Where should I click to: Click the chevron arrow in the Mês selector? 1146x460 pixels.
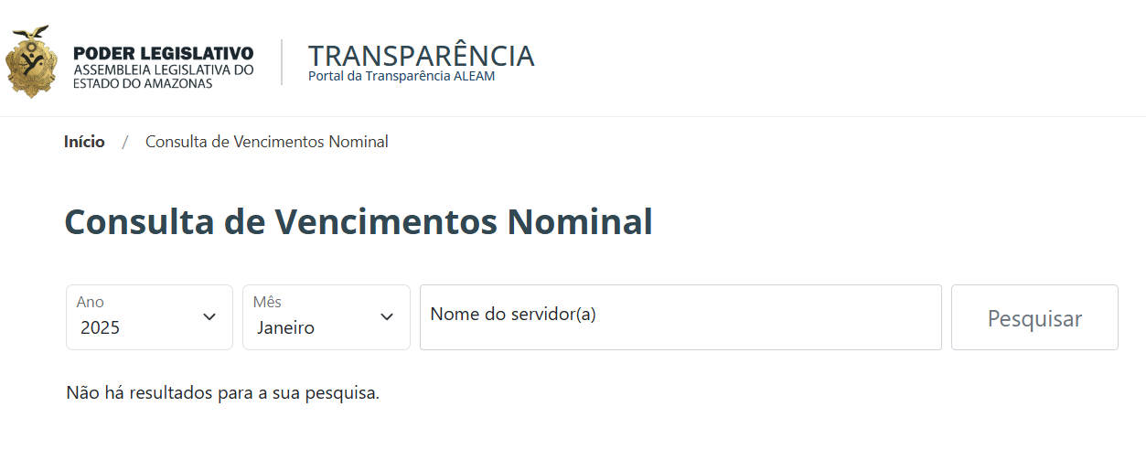[x=387, y=317]
